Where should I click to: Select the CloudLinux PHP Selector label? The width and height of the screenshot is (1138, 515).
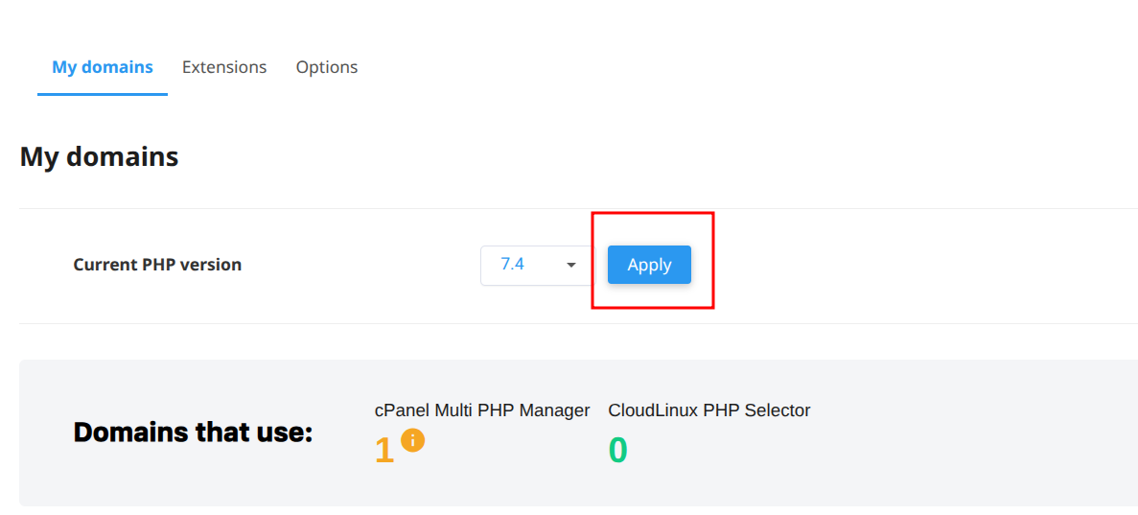click(x=709, y=410)
